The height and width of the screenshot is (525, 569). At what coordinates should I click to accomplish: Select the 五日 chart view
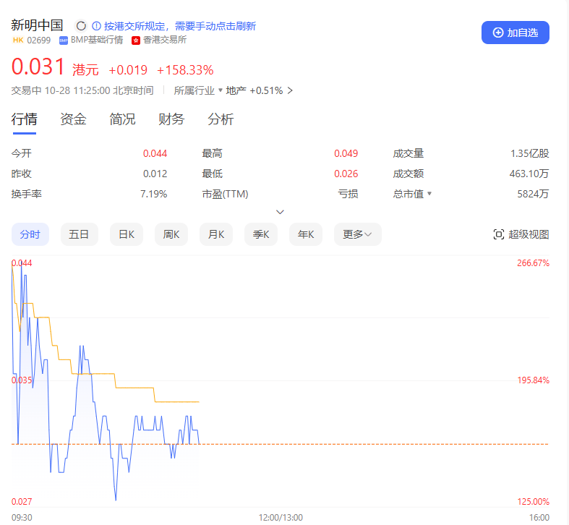[79, 234]
